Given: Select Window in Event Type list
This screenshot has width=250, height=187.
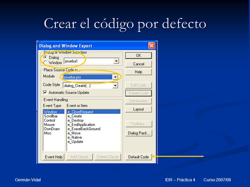Looking at the screenshot, I should (54, 112).
